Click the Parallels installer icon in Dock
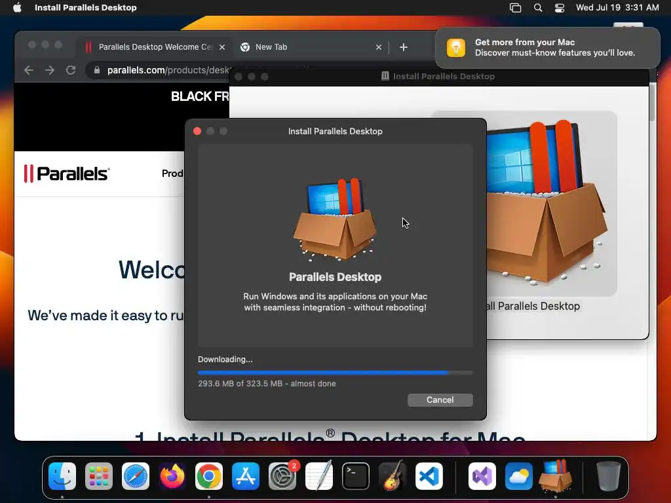The image size is (671, 503). pyautogui.click(x=556, y=476)
